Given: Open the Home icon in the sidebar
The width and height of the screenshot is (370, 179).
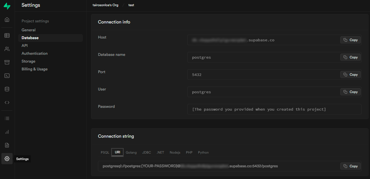Looking at the screenshot, I should click(x=7, y=20).
